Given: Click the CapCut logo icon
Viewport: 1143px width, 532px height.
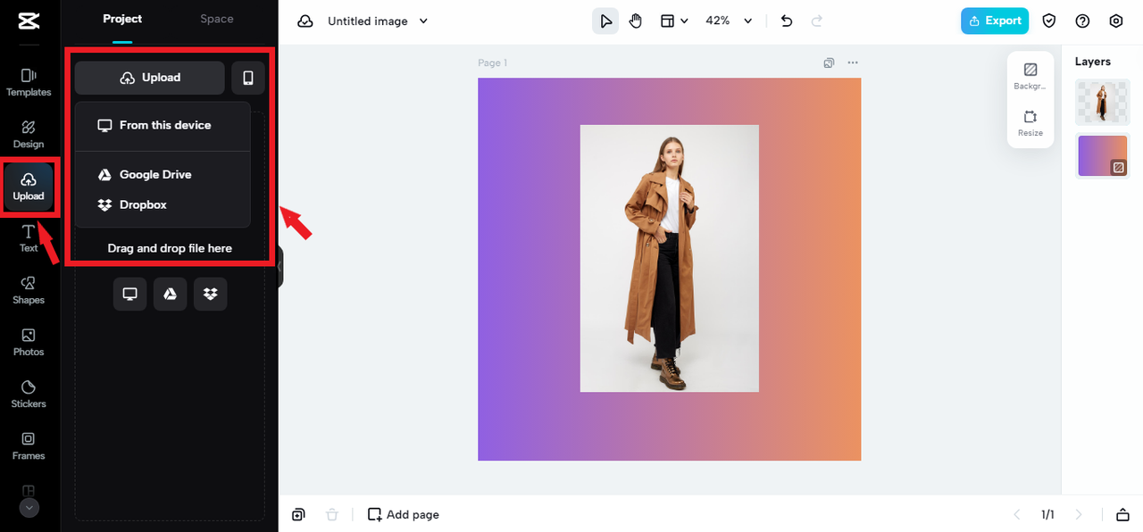Looking at the screenshot, I should [29, 21].
